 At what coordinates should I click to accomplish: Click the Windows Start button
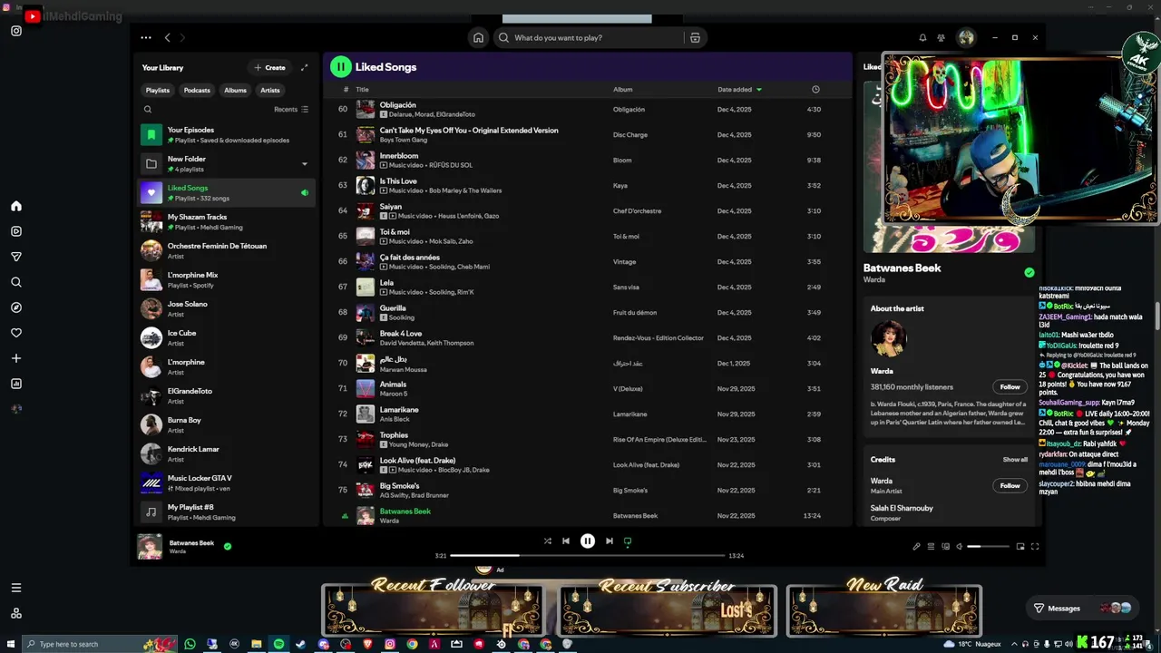coord(11,644)
